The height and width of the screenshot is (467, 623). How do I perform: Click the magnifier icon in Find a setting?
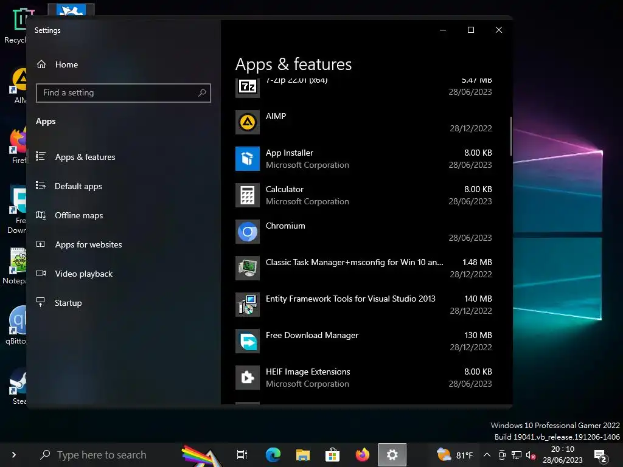(x=202, y=93)
